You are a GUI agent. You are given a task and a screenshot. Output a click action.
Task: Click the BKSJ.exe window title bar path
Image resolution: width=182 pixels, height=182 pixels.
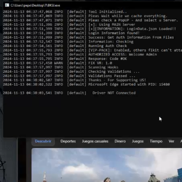[35, 5]
